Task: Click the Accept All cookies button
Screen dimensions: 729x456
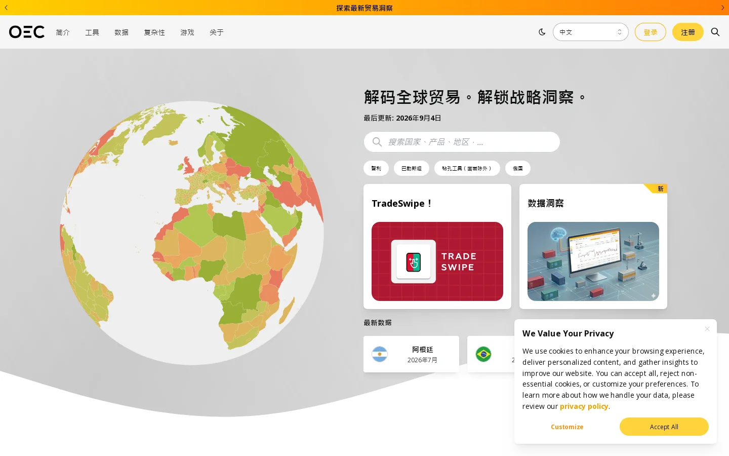Action: (x=664, y=427)
